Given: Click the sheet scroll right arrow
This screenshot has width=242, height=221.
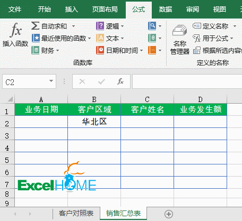Looking at the screenshot, I should [30, 214].
